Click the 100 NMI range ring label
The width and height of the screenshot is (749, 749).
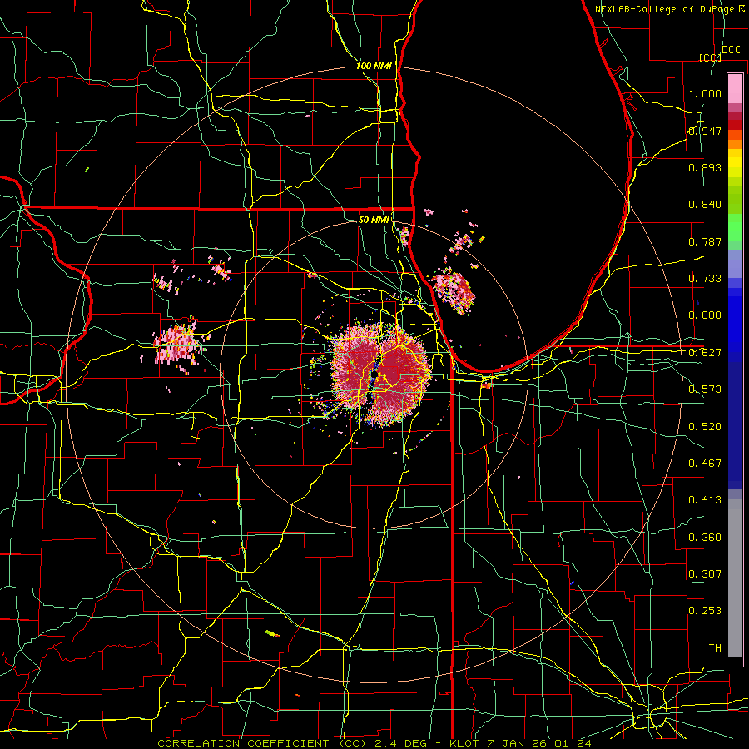pyautogui.click(x=374, y=66)
